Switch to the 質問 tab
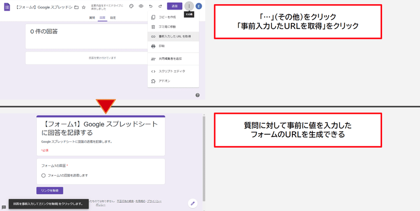 [92, 18]
